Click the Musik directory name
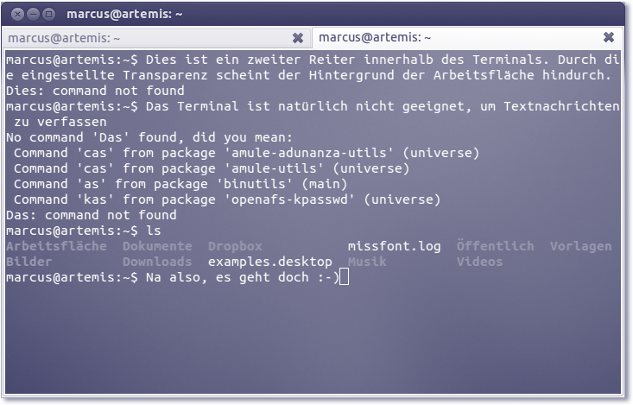 click(x=367, y=262)
